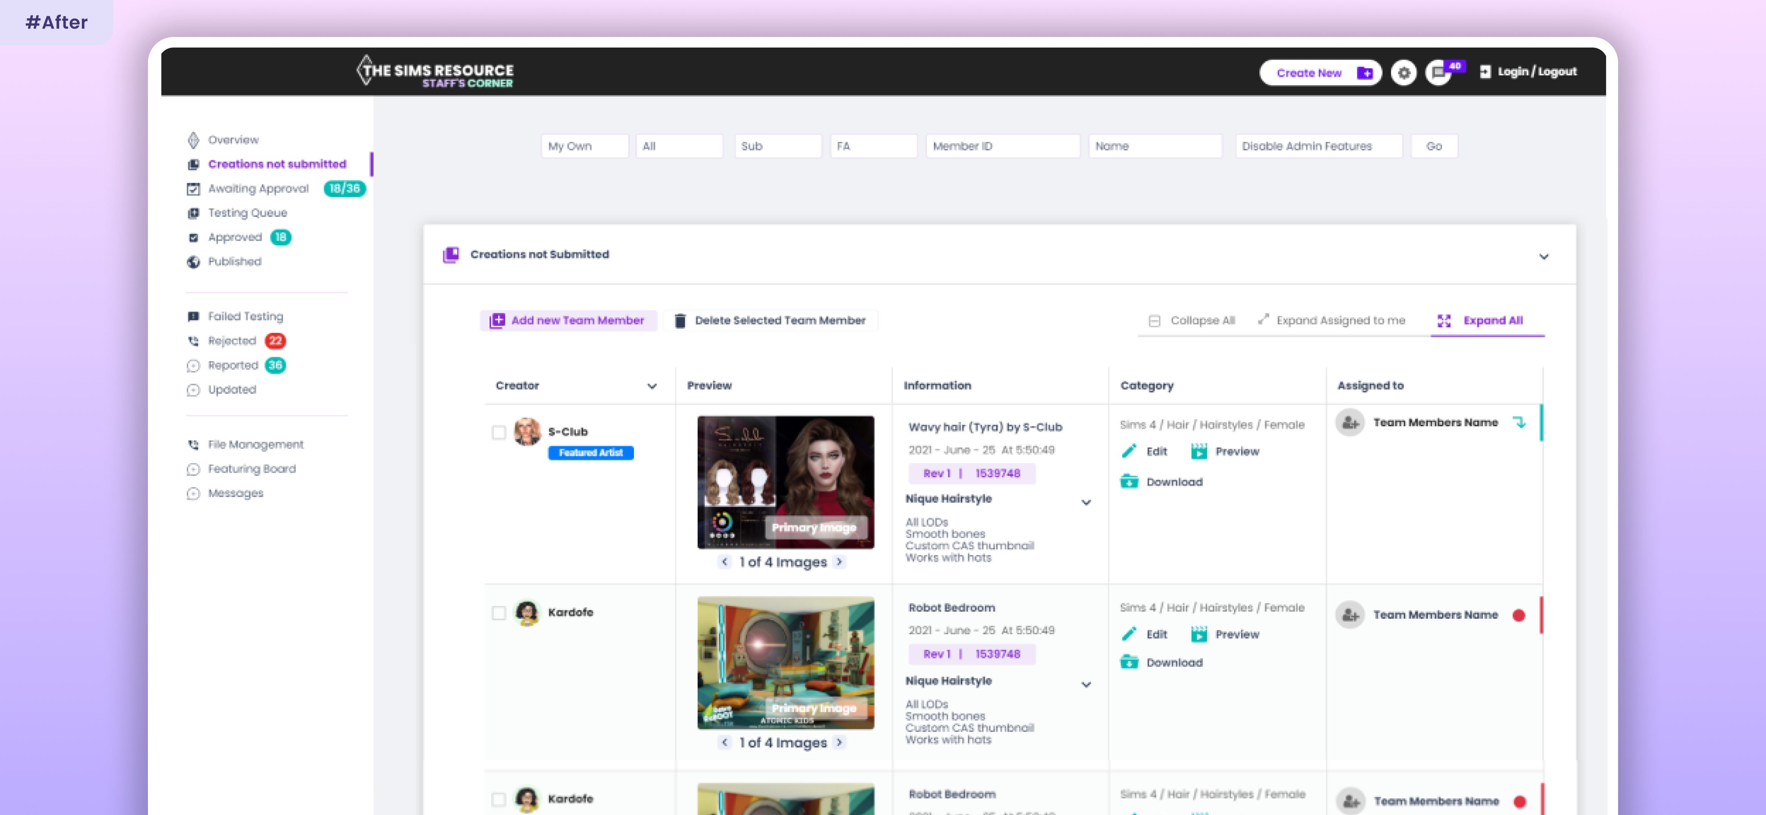Click the Download icon for Wavy hair
The image size is (1766, 815).
1129,482
